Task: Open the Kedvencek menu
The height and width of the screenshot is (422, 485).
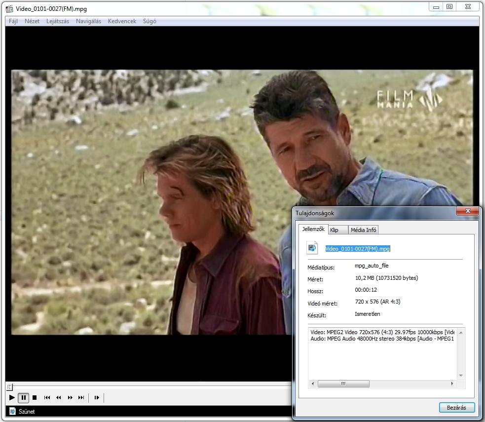Action: point(122,21)
